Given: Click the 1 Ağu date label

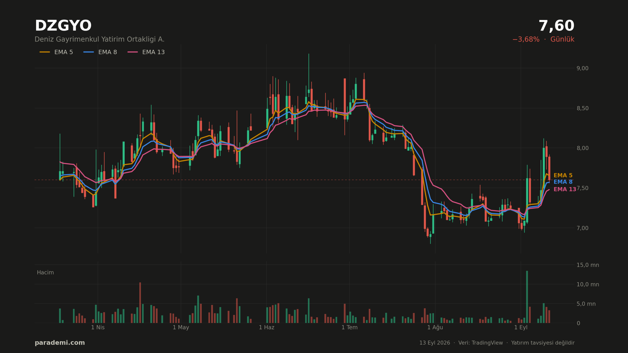Looking at the screenshot, I should tap(435, 328).
